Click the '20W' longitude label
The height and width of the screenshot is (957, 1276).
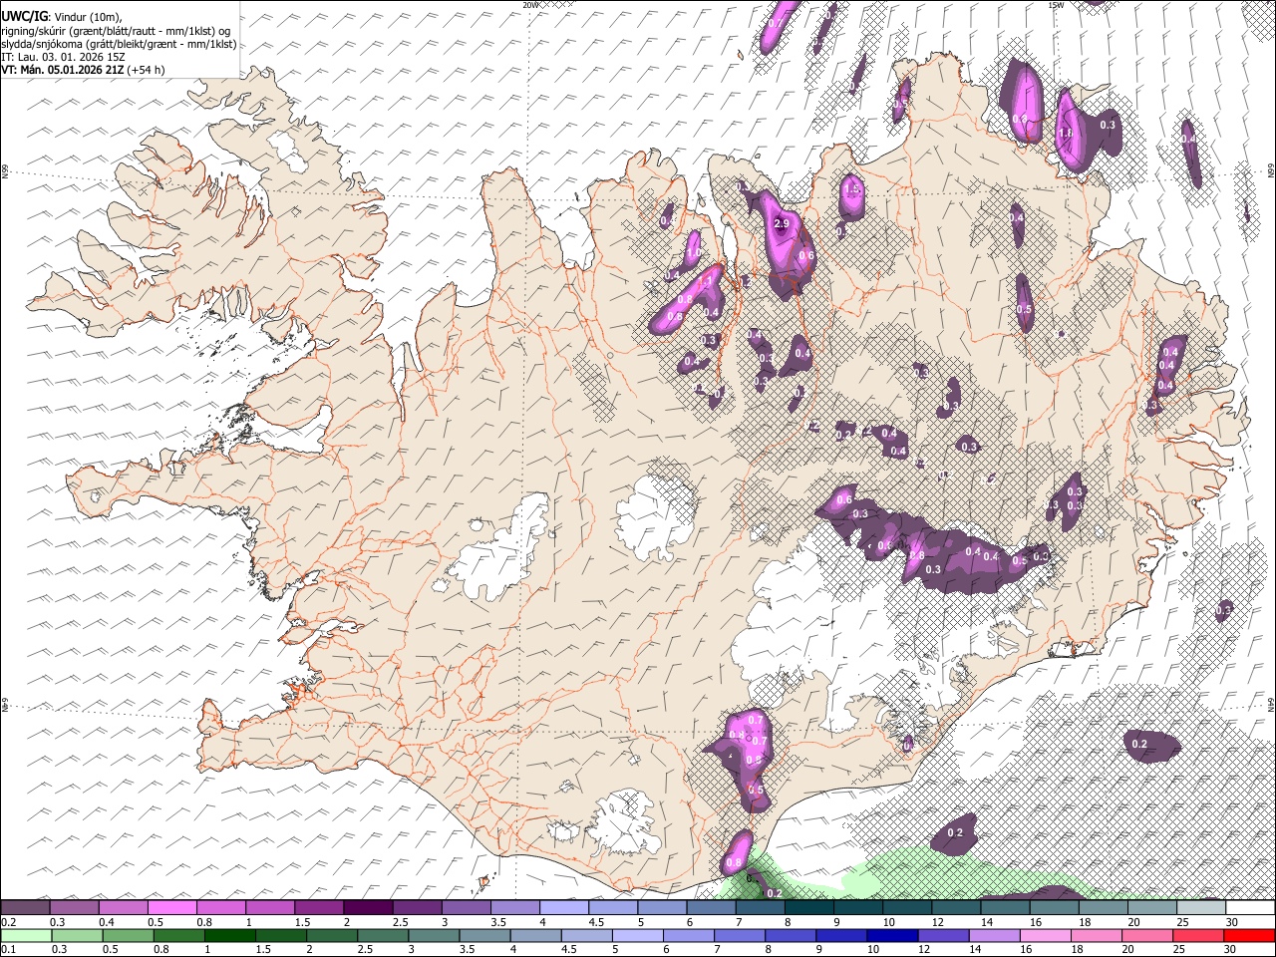click(530, 5)
